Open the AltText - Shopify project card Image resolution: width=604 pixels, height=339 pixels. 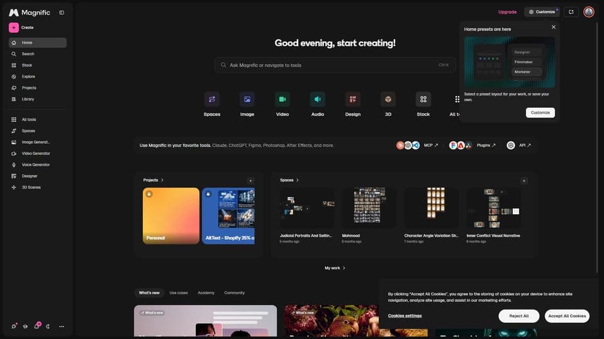[228, 215]
